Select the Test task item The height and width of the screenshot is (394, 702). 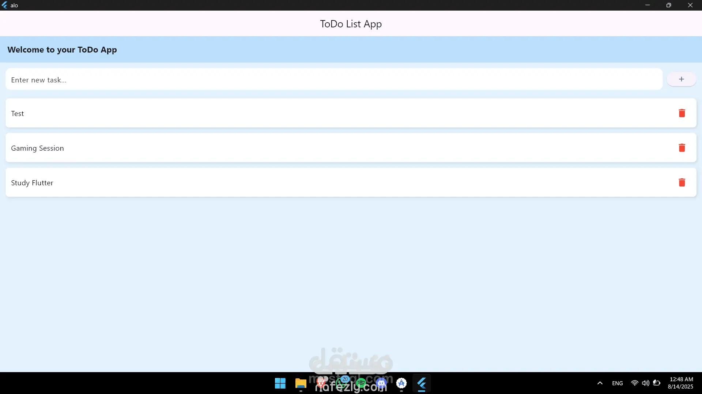tap(329, 113)
